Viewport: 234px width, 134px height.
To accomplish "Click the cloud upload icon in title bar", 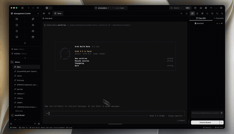I will (x=201, y=8).
